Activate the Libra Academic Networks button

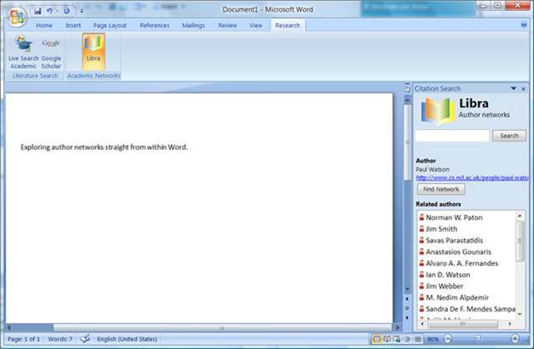point(93,52)
